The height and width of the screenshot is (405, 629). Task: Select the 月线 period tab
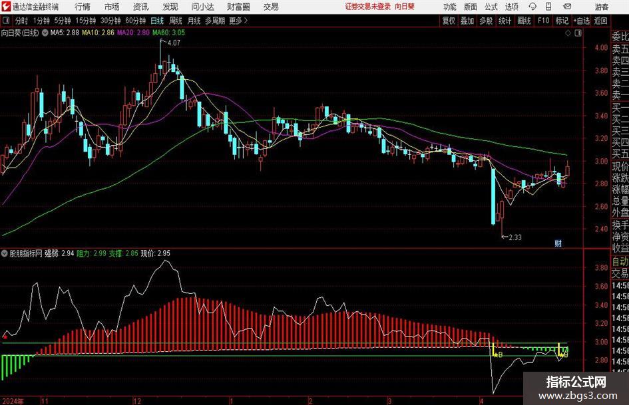click(x=194, y=21)
